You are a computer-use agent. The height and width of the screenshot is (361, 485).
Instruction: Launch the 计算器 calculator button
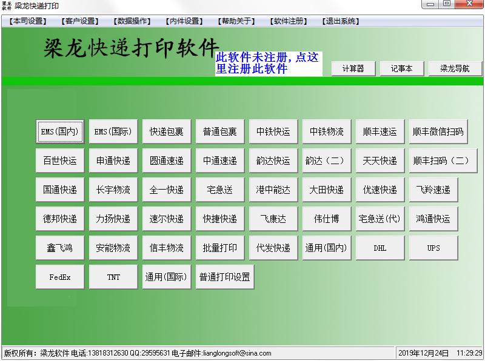pos(353,68)
